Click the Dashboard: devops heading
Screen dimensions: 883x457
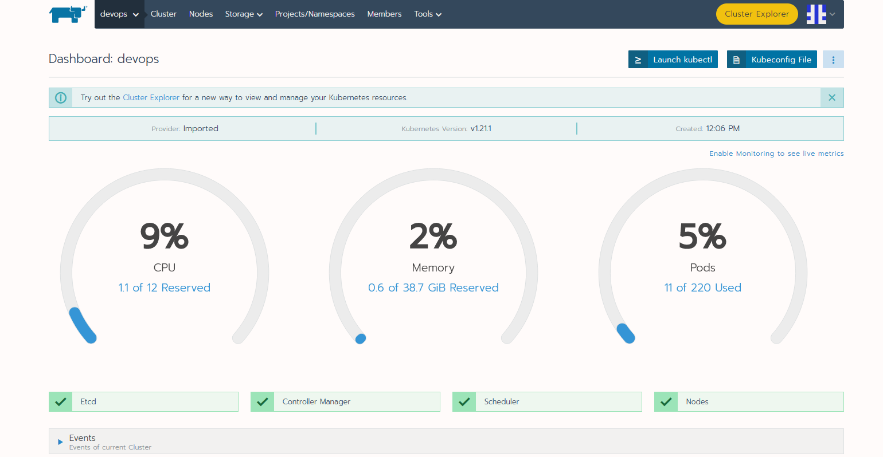(x=104, y=59)
